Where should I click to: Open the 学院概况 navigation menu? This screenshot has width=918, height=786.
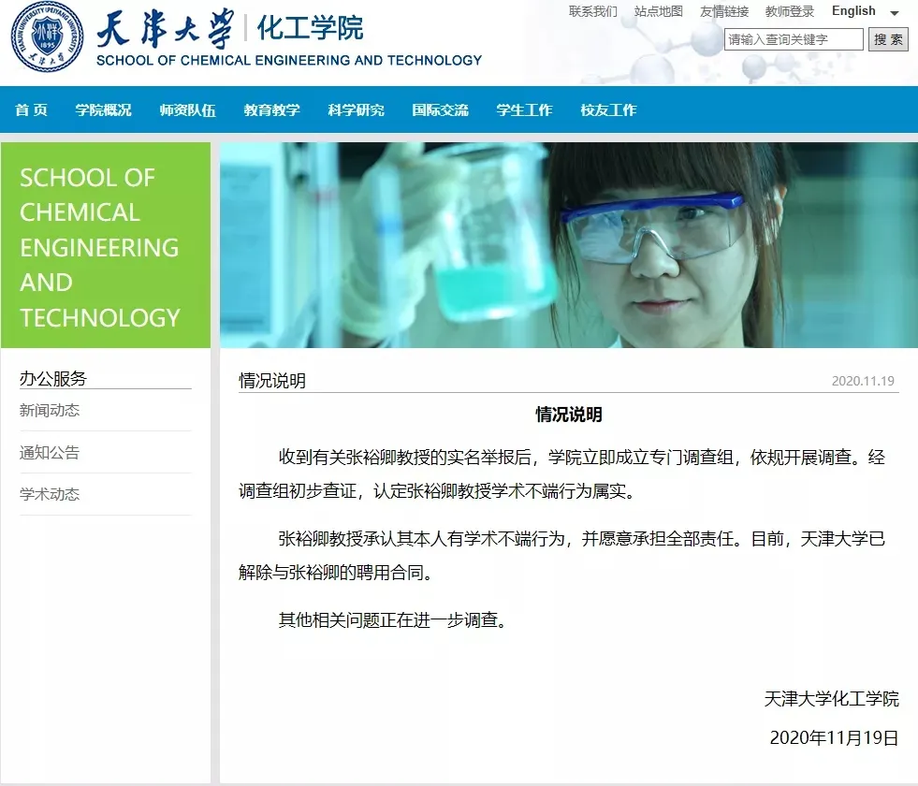click(x=103, y=109)
